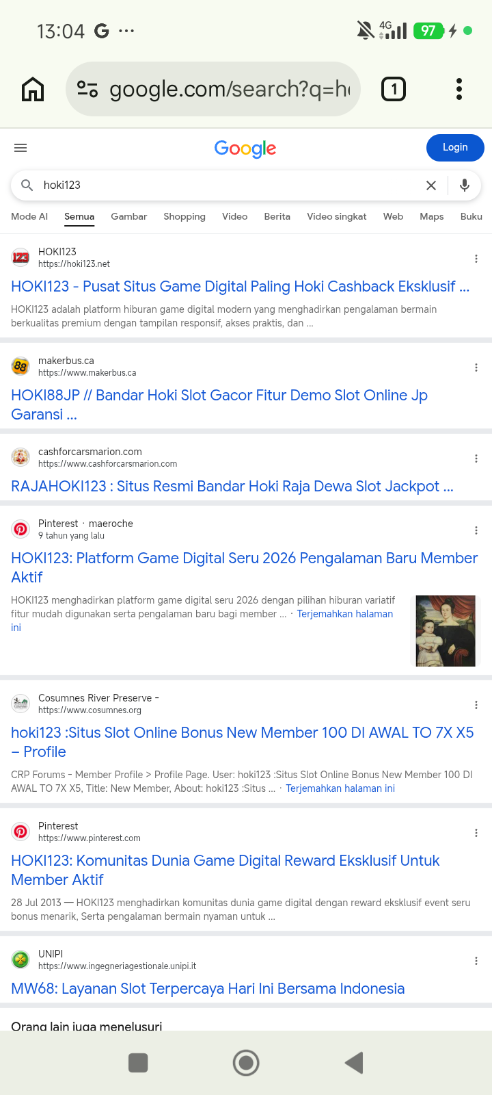The image size is (492, 1095).
Task: Open HOKI123 Platform Game Digital Seru 2026 link
Action: click(x=245, y=567)
